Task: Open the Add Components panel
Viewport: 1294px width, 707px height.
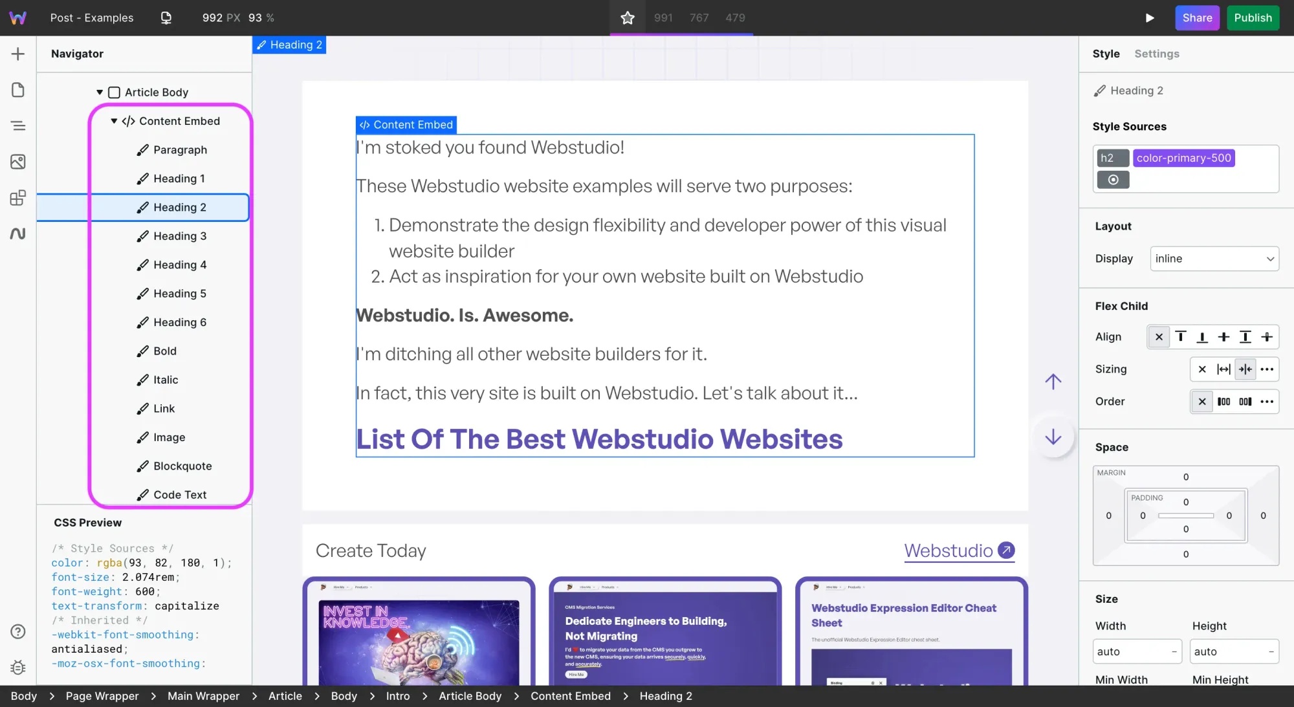Action: 18,54
